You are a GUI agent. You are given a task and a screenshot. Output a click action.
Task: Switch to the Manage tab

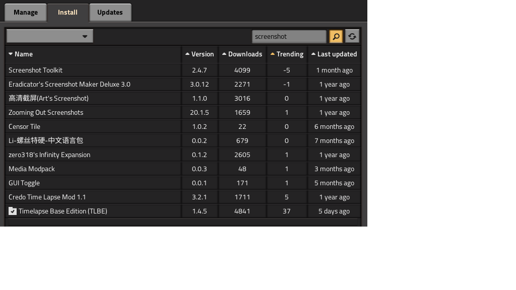pyautogui.click(x=26, y=13)
